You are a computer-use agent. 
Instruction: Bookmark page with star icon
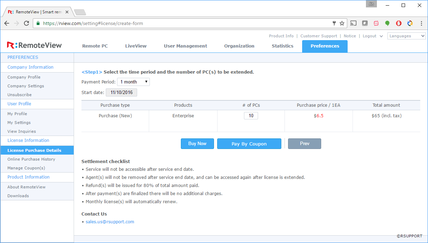(x=342, y=23)
